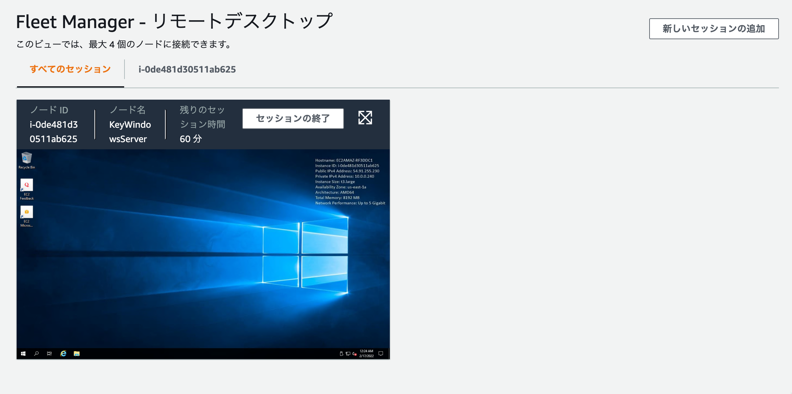Click the Instance ID line in desktop info
This screenshot has width=792, height=394.
click(347, 166)
